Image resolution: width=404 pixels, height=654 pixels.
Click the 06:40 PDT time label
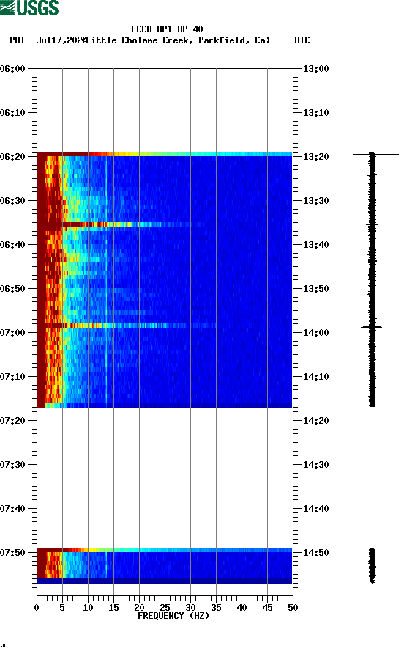coord(13,244)
